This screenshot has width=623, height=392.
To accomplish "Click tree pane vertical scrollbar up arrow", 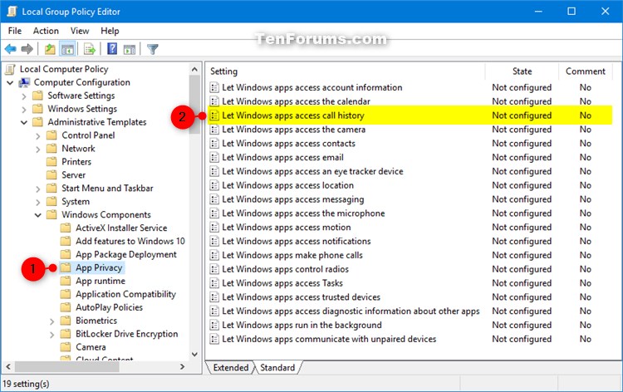I will 194,70.
